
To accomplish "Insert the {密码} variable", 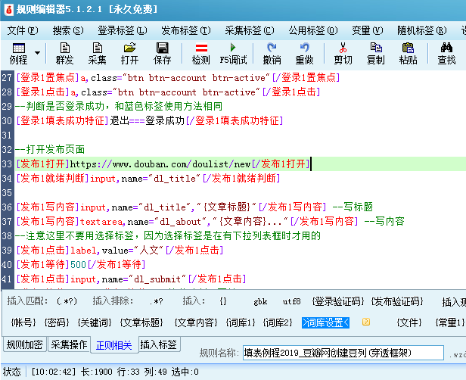I will [57, 322].
